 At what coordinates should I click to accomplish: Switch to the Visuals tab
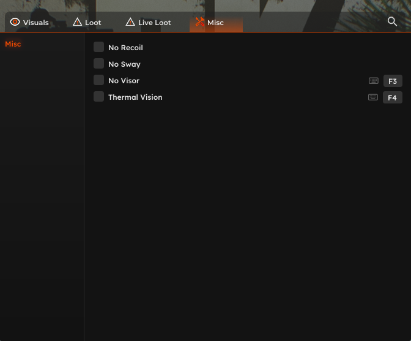click(29, 22)
